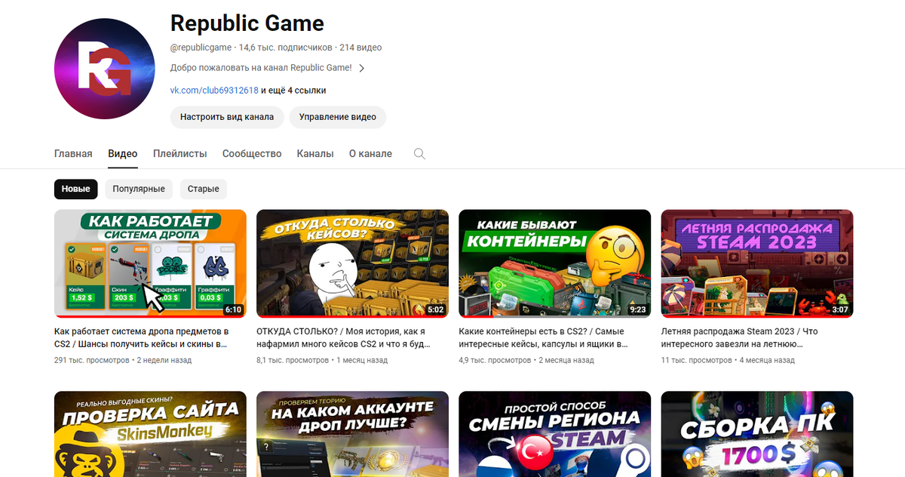Click the Настроить вид канала button
Viewport: 905px width, 477px height.
pyautogui.click(x=227, y=117)
